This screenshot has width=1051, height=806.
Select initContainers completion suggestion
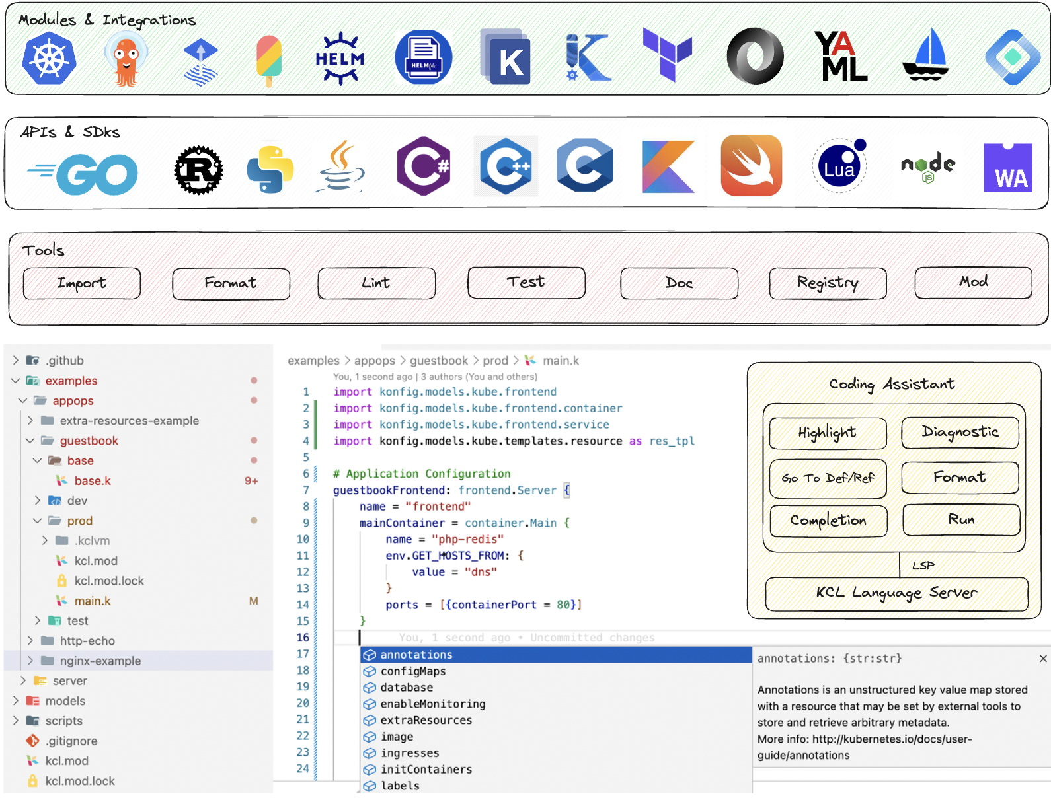click(556, 770)
